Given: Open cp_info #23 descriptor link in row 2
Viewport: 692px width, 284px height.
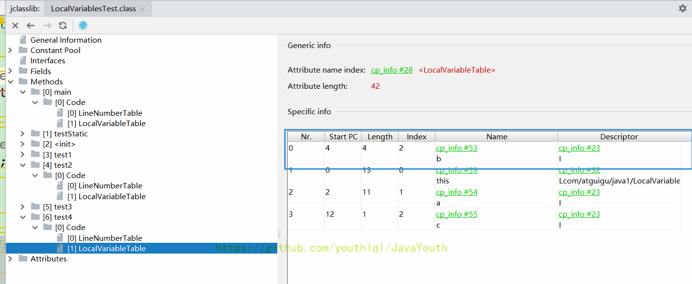Looking at the screenshot, I should (579, 192).
